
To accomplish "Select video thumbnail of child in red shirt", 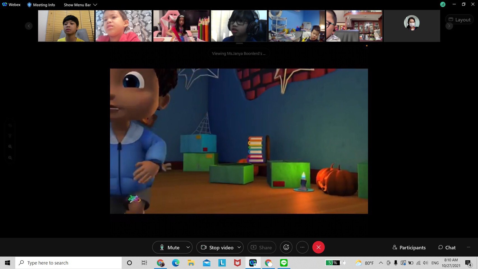I will click(x=124, y=26).
